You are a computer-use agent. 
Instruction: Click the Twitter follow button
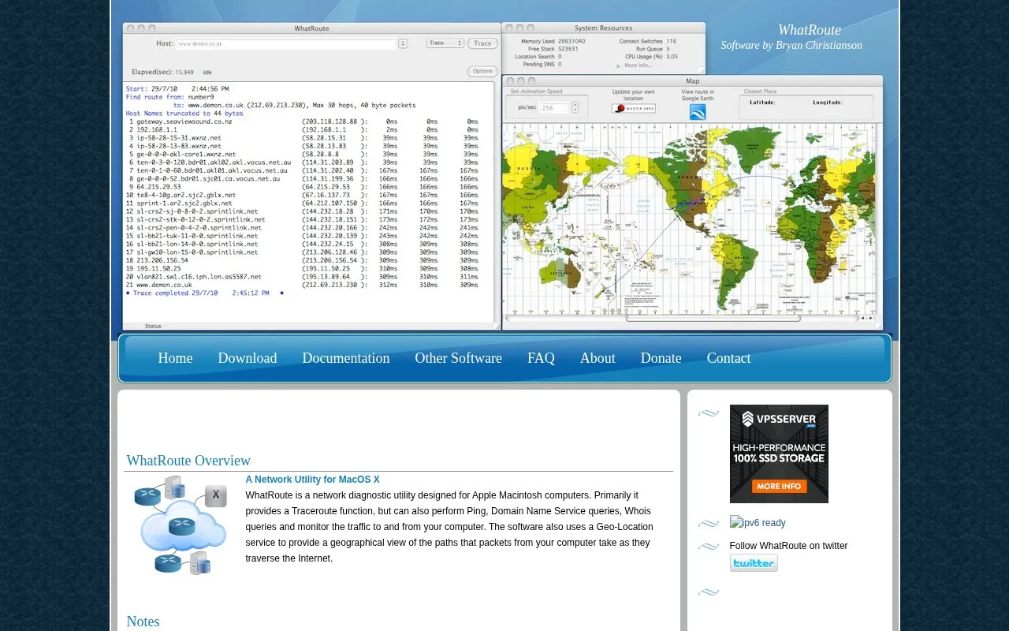point(754,563)
